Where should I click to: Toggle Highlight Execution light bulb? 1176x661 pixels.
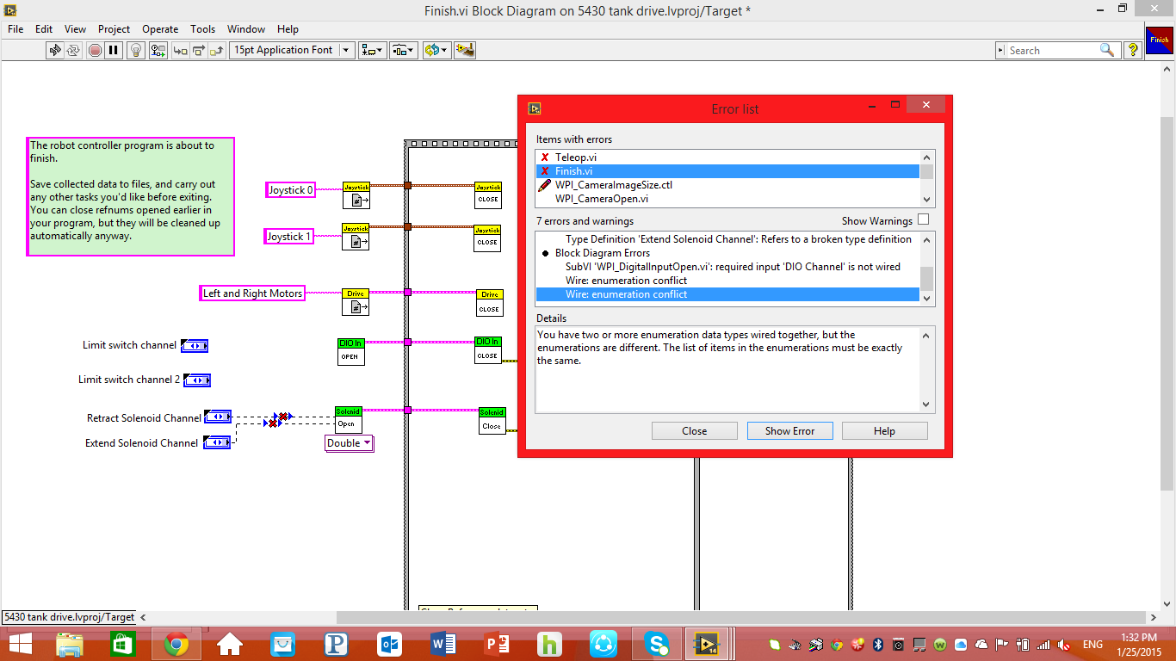(135, 50)
